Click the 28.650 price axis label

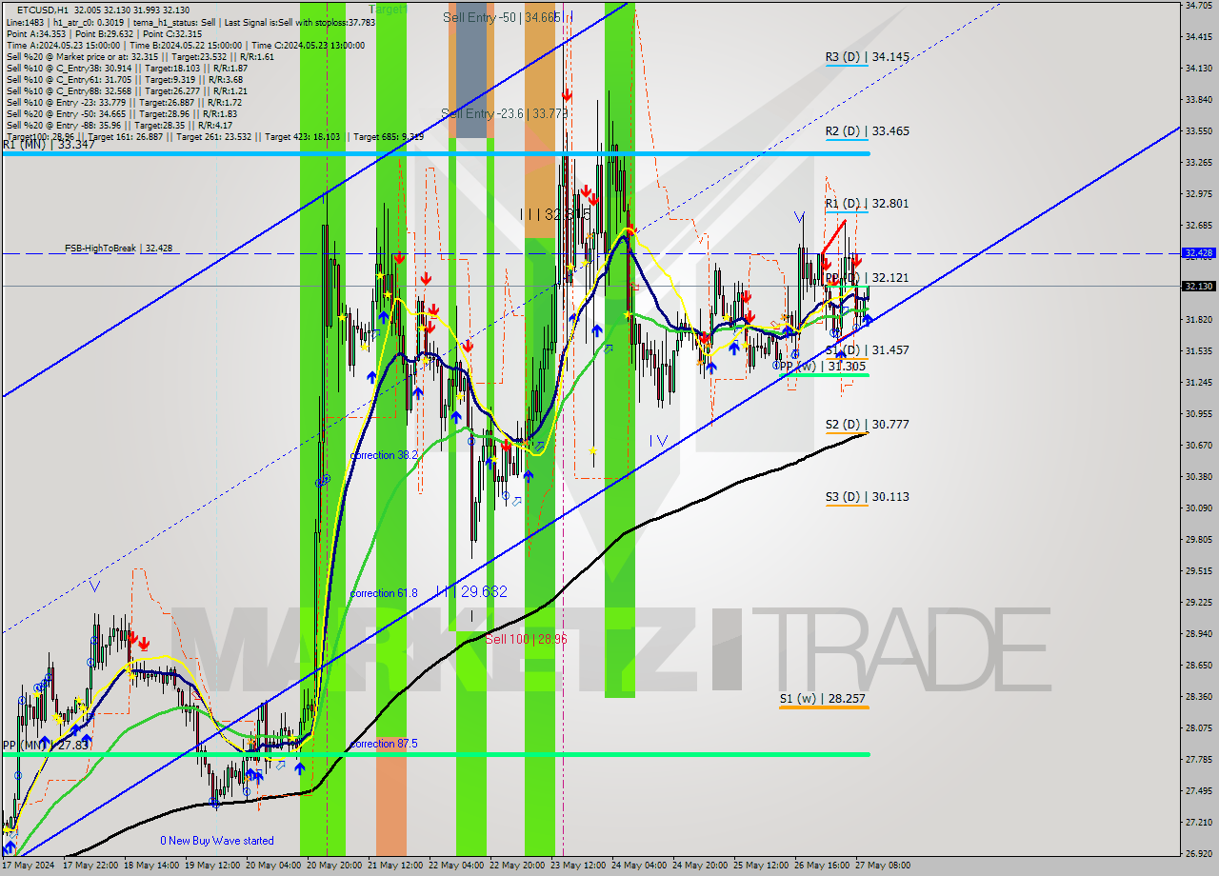[1197, 665]
